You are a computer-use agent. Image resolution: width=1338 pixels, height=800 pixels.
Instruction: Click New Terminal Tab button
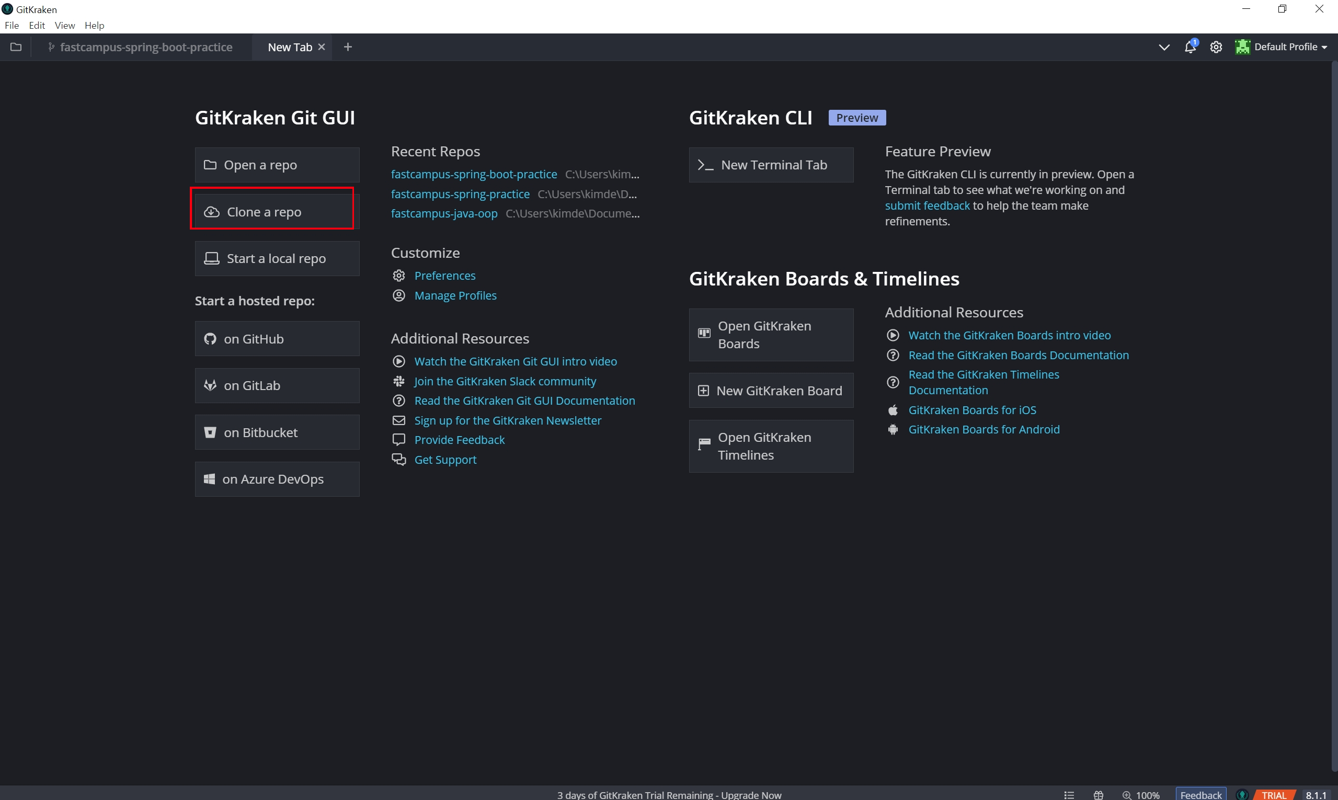pyautogui.click(x=770, y=165)
